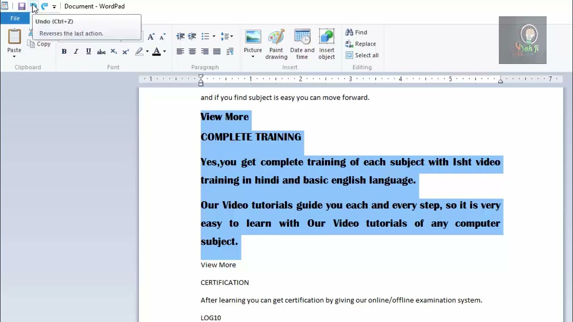Click the Copy button

click(39, 44)
